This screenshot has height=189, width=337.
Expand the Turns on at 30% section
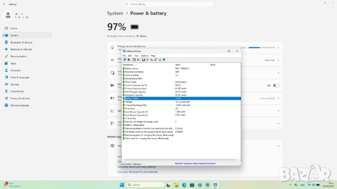[279, 98]
